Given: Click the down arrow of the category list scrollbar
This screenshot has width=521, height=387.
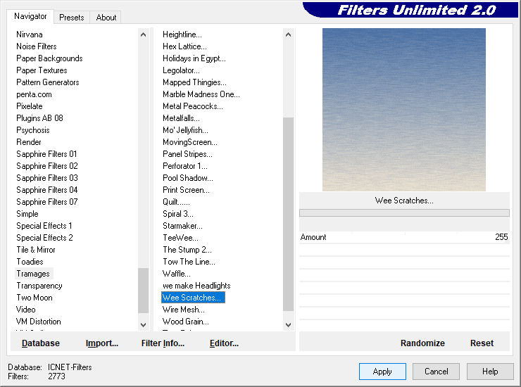Looking at the screenshot, I should pos(143,324).
